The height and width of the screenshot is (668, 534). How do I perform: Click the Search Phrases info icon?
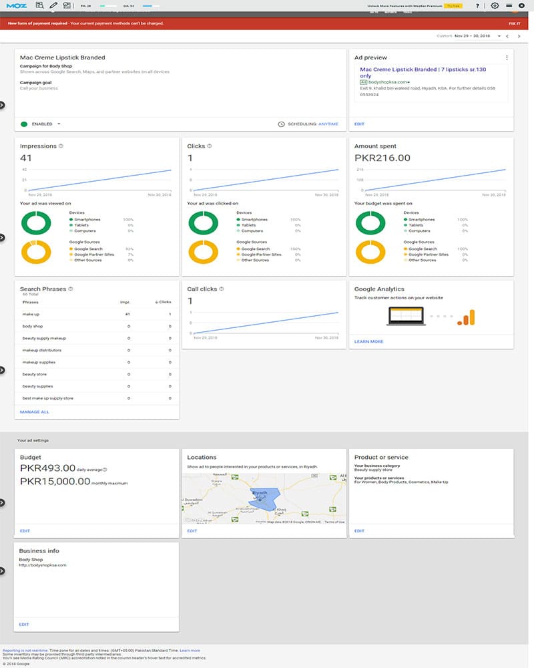tap(71, 289)
